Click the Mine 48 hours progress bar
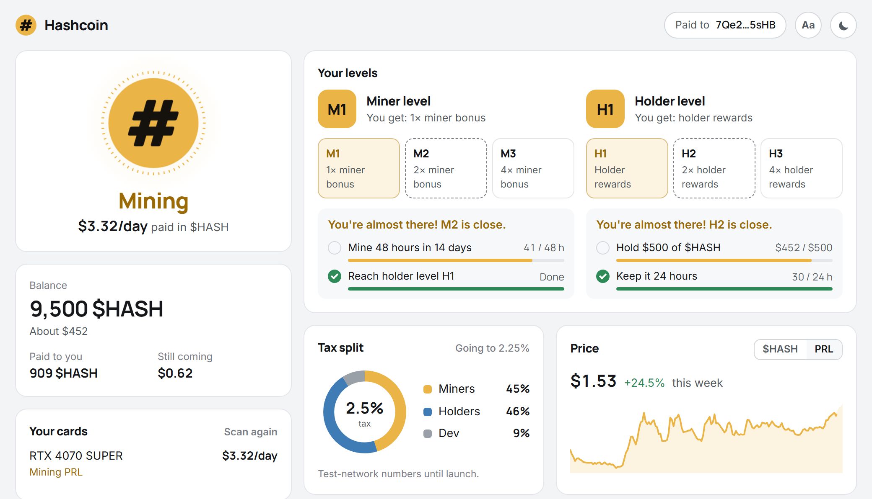Screen dimensions: 872x499 pos(456,260)
